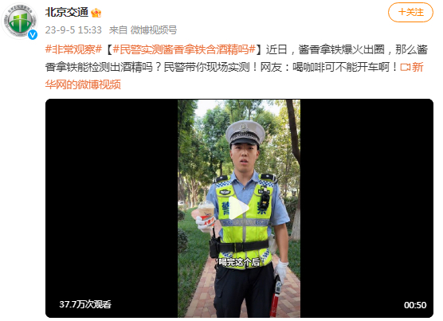The image size is (443, 321).
Task: Click the red baton in officer's hand
Action: pyautogui.click(x=275, y=296)
